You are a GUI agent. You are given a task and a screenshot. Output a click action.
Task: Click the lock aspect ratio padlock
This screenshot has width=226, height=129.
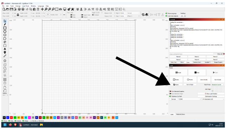click(18, 15)
